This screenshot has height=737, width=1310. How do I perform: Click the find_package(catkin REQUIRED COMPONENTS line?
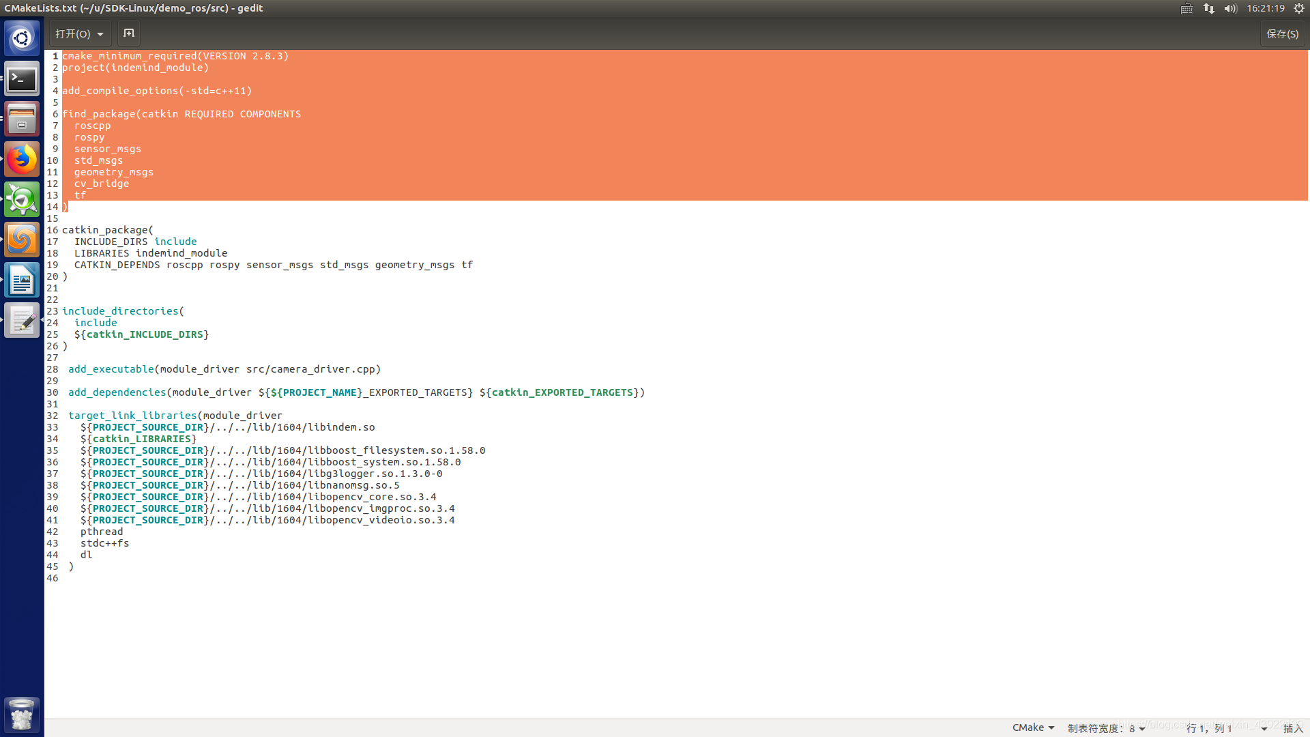181,114
